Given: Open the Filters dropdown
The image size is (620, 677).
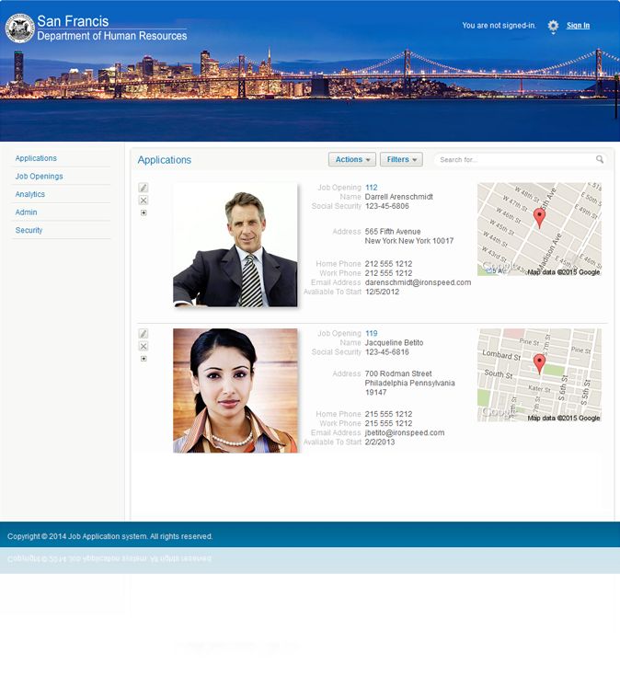Looking at the screenshot, I should click(x=401, y=159).
